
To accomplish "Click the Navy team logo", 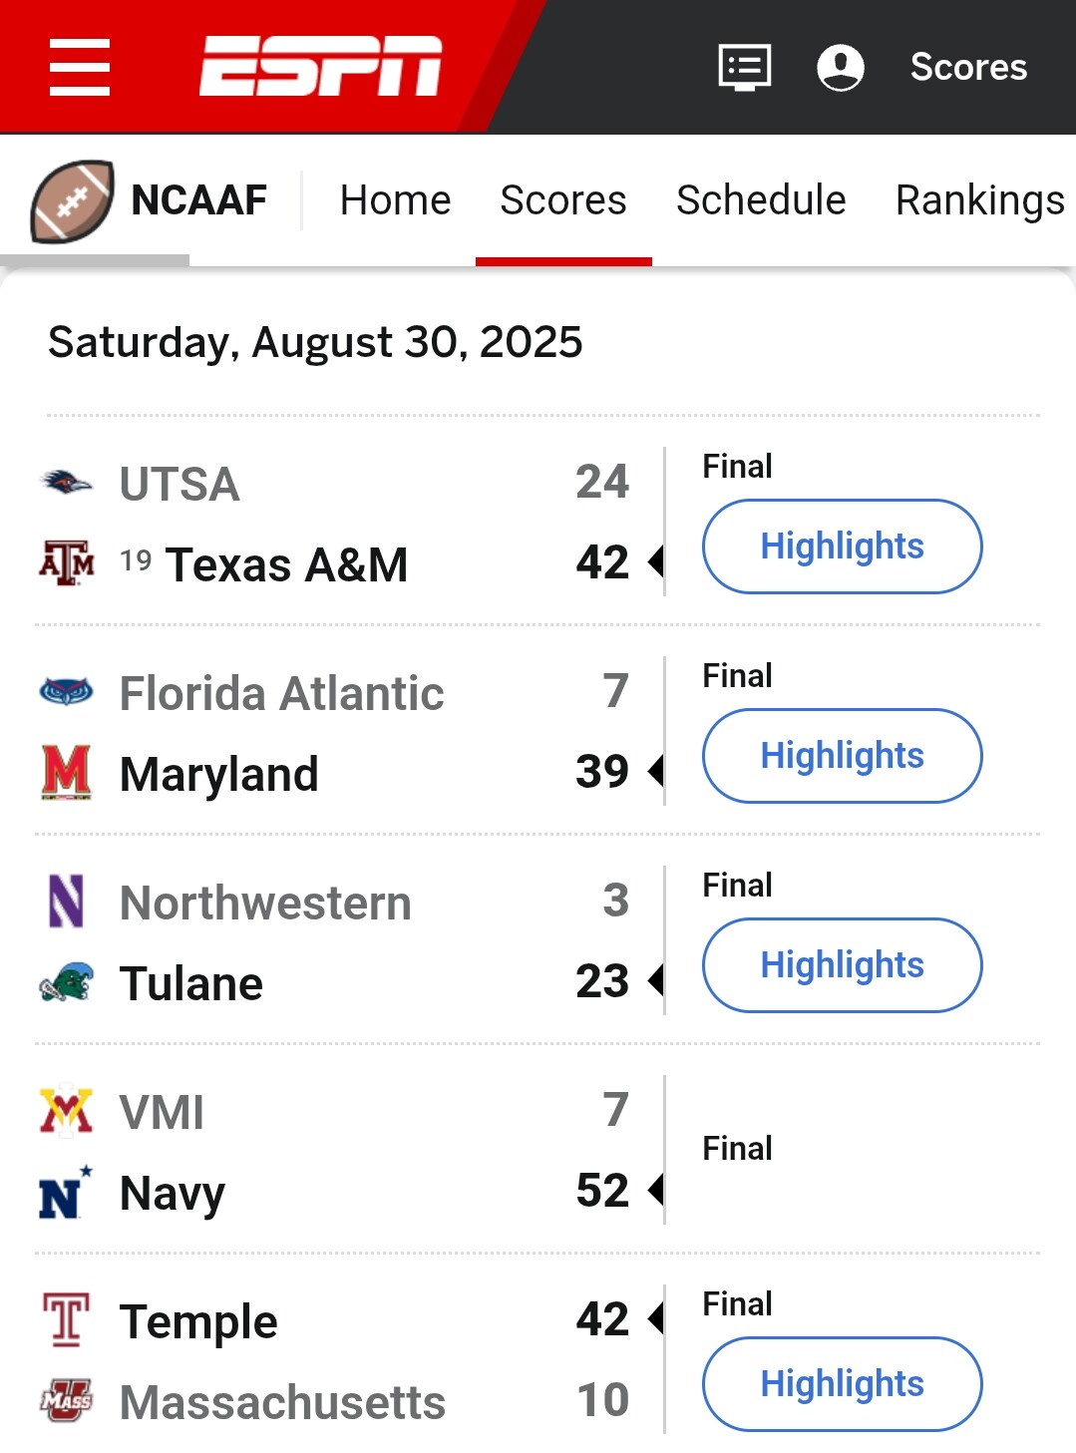I will [65, 1193].
